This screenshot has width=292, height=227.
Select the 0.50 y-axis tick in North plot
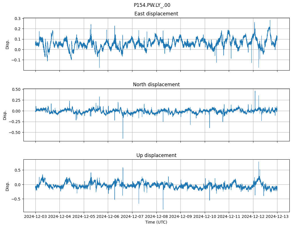(17, 89)
